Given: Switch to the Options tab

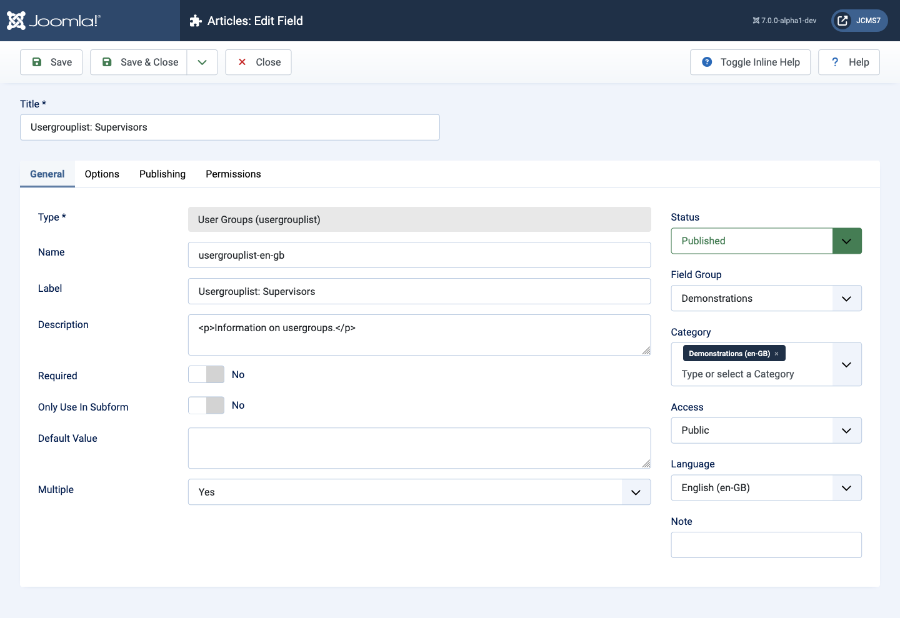Looking at the screenshot, I should click(102, 174).
